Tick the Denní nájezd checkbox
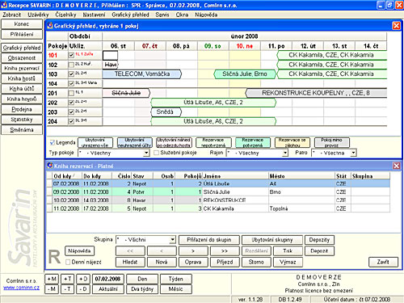 point(68,262)
